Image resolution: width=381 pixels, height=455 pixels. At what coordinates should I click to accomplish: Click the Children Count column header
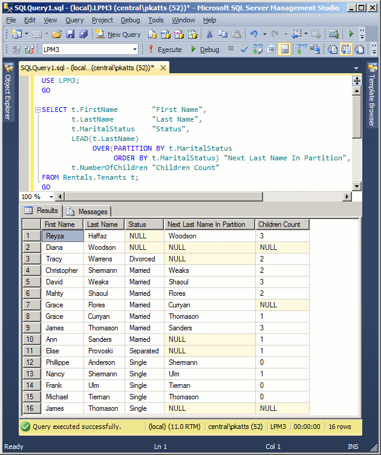tap(282, 224)
